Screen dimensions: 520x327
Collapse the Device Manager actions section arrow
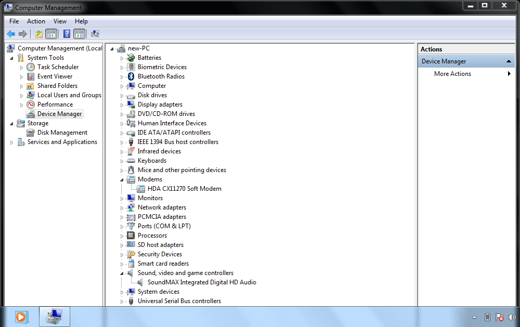509,61
